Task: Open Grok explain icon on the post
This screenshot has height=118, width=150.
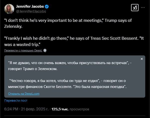Action: click(x=135, y=8)
